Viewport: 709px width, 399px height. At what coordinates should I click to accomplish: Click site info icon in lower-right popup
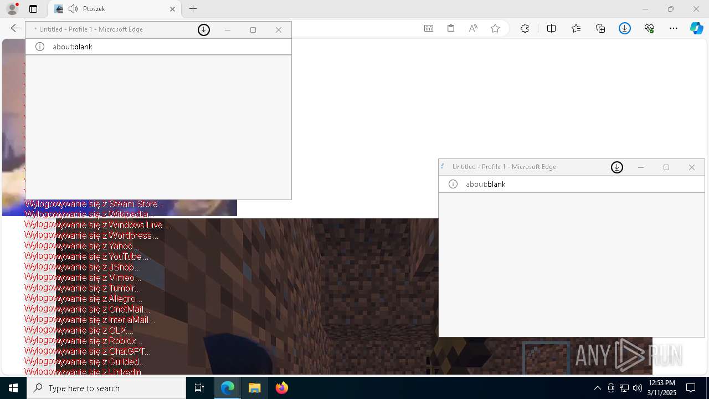[453, 184]
